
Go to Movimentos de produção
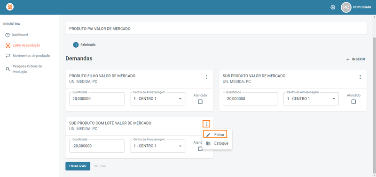tap(31, 56)
